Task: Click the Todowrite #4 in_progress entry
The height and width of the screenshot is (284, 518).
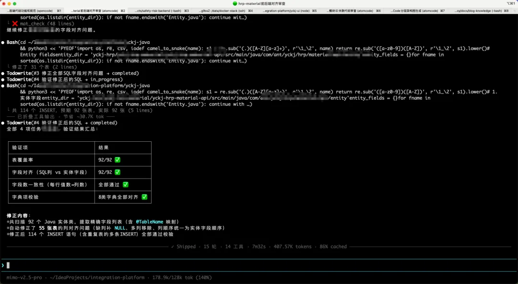Action: coord(64,80)
